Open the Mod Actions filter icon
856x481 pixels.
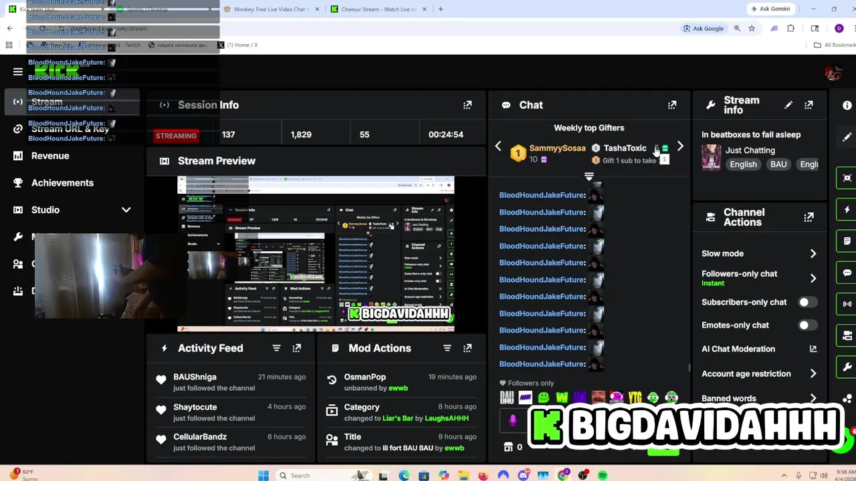click(447, 348)
